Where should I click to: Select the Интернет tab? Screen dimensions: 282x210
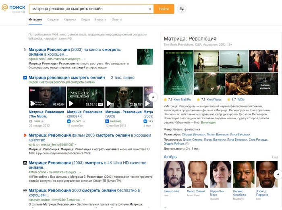pyautogui.click(x=35, y=19)
